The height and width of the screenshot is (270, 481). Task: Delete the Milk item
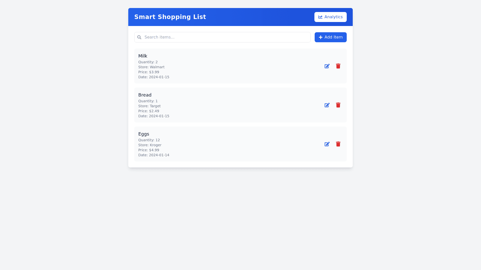[x=338, y=66]
